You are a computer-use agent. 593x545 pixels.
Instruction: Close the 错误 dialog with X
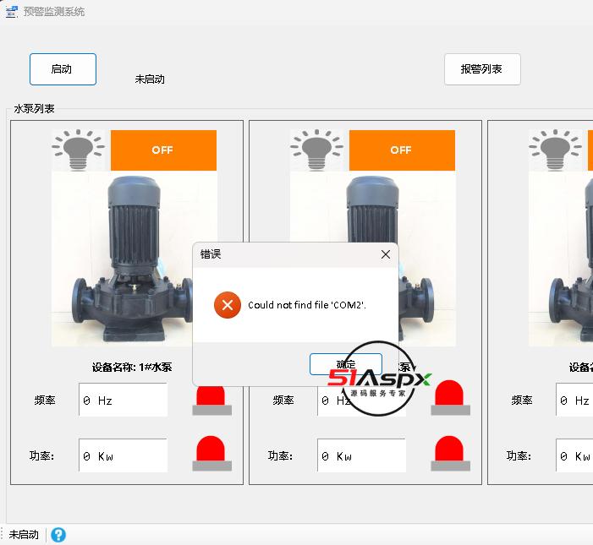[386, 254]
